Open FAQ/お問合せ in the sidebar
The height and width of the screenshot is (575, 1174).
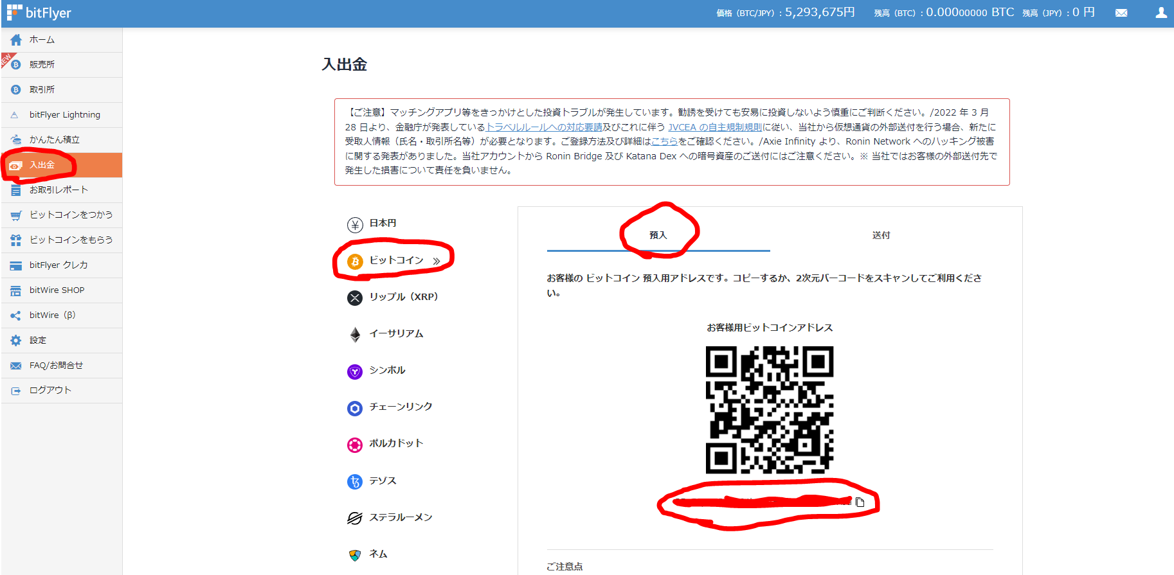pos(62,366)
